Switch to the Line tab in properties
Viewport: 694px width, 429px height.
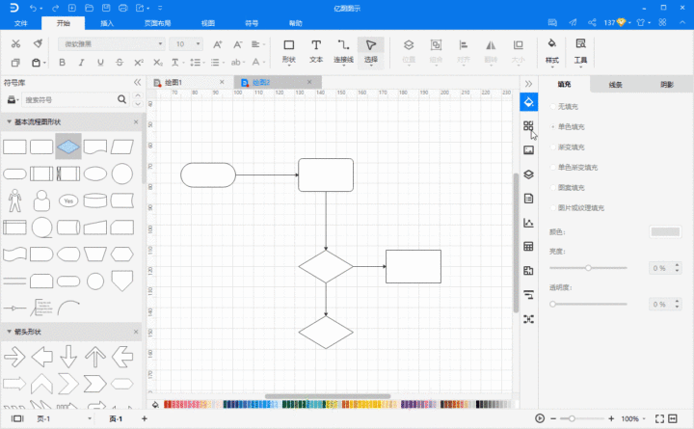point(615,85)
